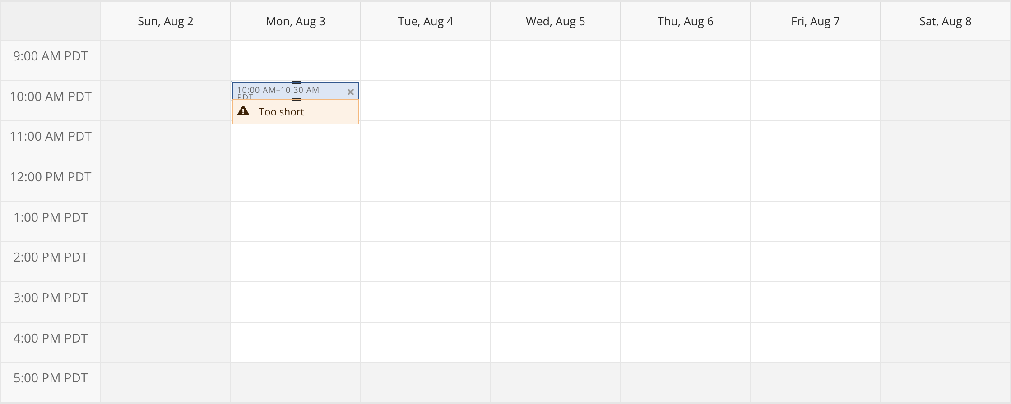Screen dimensions: 1011x404
Task: Add a slot at 2:00 PM Thursday
Action: 686,262
